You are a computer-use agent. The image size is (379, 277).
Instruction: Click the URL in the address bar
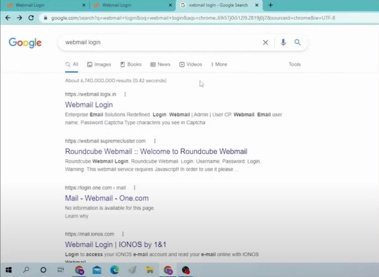click(193, 18)
